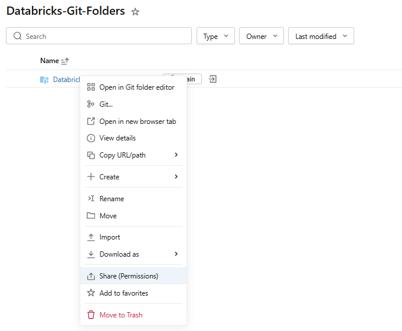Viewport: 402px width, 331px height.
Task: Click the Git branch icon in the menu
Action: pyautogui.click(x=91, y=104)
